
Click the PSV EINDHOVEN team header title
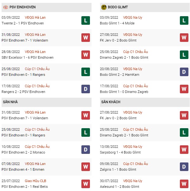(x=22, y=7)
